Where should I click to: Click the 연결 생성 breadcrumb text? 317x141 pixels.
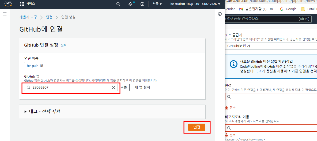coord(68,17)
